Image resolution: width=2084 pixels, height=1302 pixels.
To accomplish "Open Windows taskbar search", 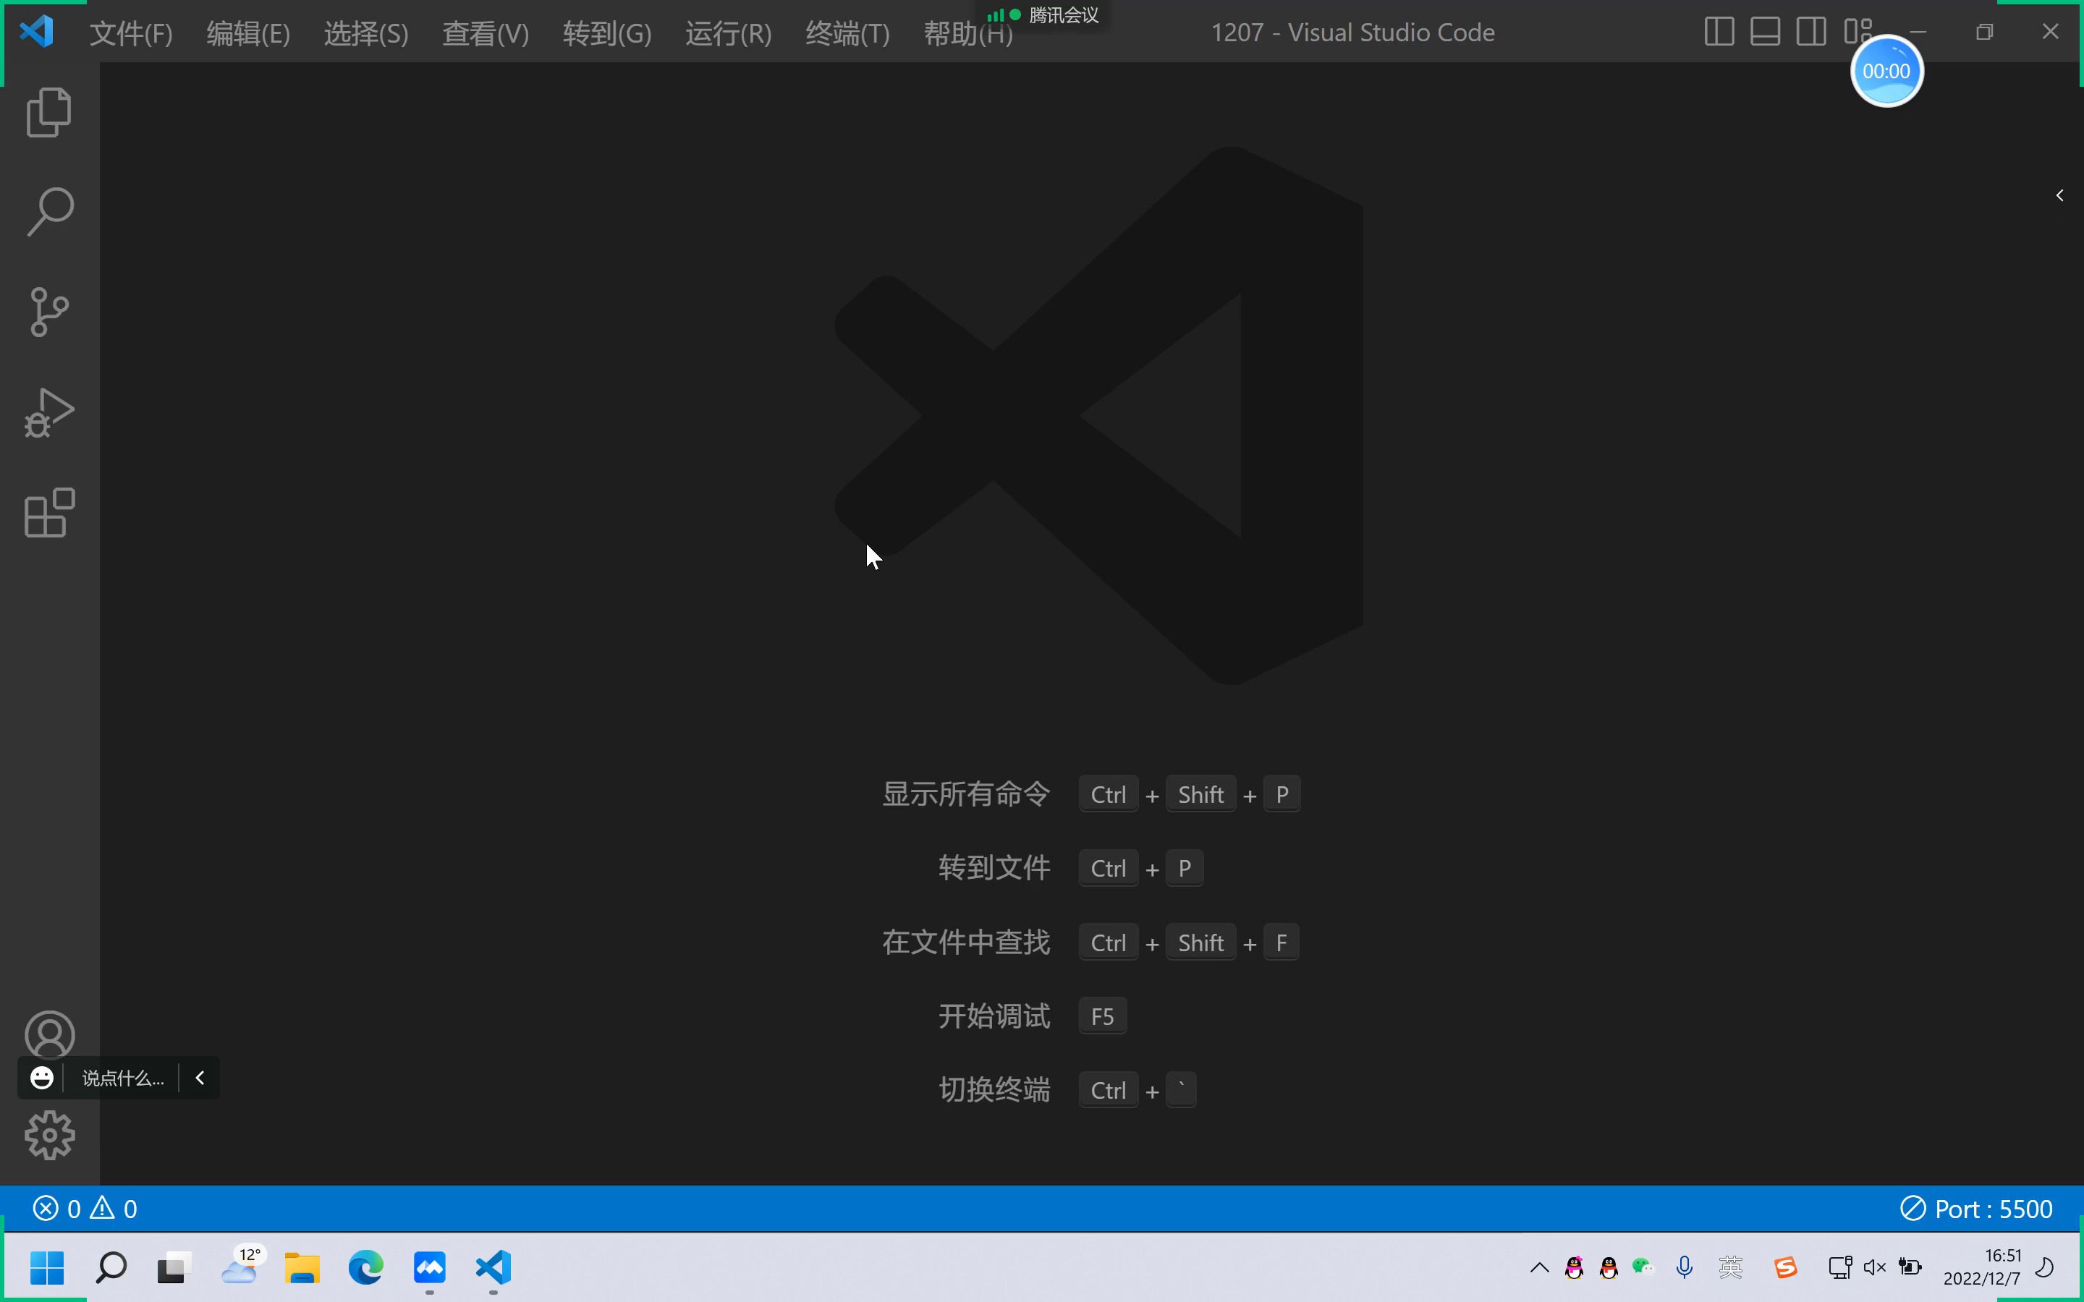I will coord(111,1267).
